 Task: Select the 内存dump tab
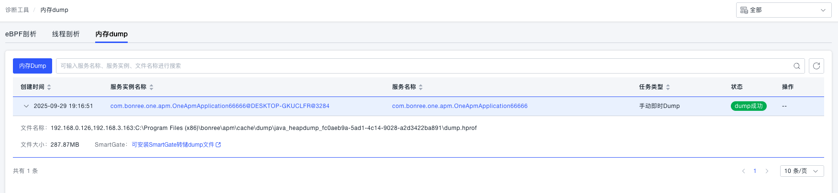pyautogui.click(x=111, y=34)
